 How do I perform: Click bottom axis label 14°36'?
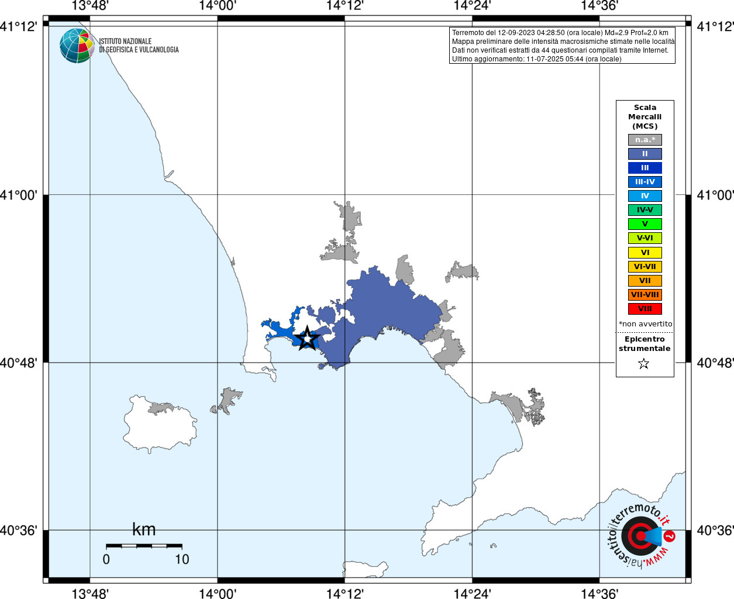pyautogui.click(x=599, y=593)
